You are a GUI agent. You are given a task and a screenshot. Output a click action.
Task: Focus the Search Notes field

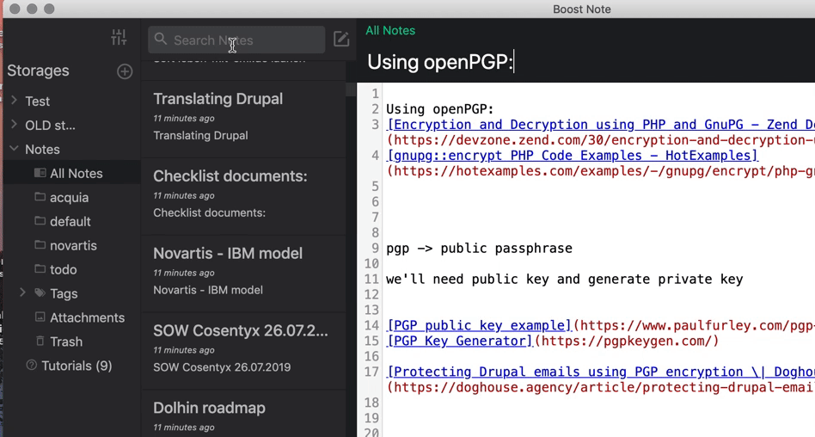(236, 40)
